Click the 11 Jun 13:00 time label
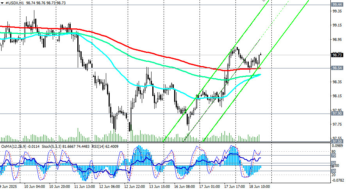Image resolution: width=346 pixels, height=189 pixels. coord(84,187)
